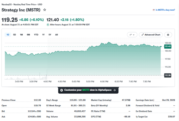Screen dimensions: 179x121
Task: Select the 1D chart range tab
Action: [8, 35]
